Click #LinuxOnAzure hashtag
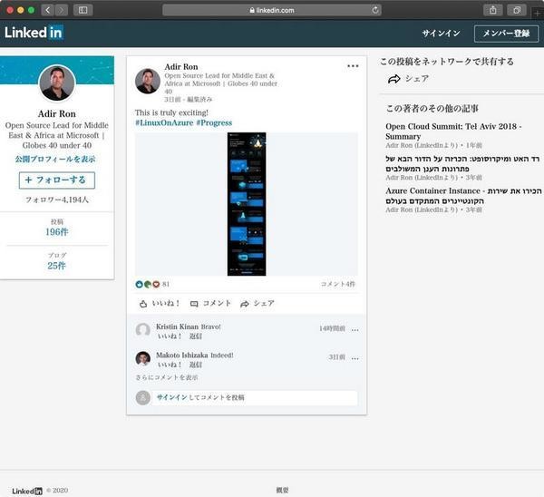Screen dimensions: 544x497 coord(164,122)
